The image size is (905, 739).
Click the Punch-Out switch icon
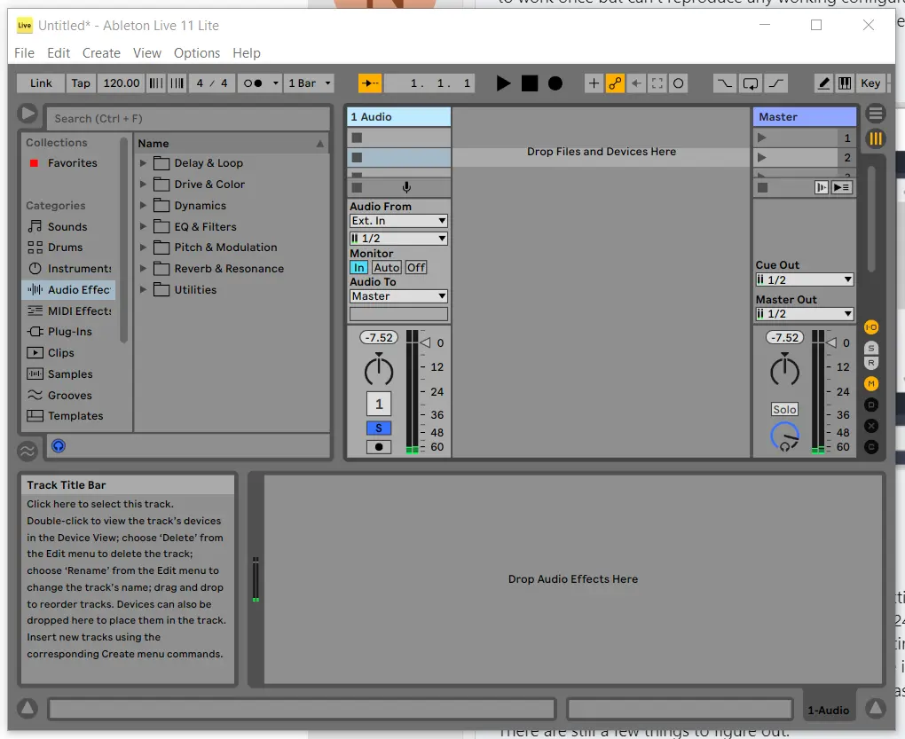777,83
